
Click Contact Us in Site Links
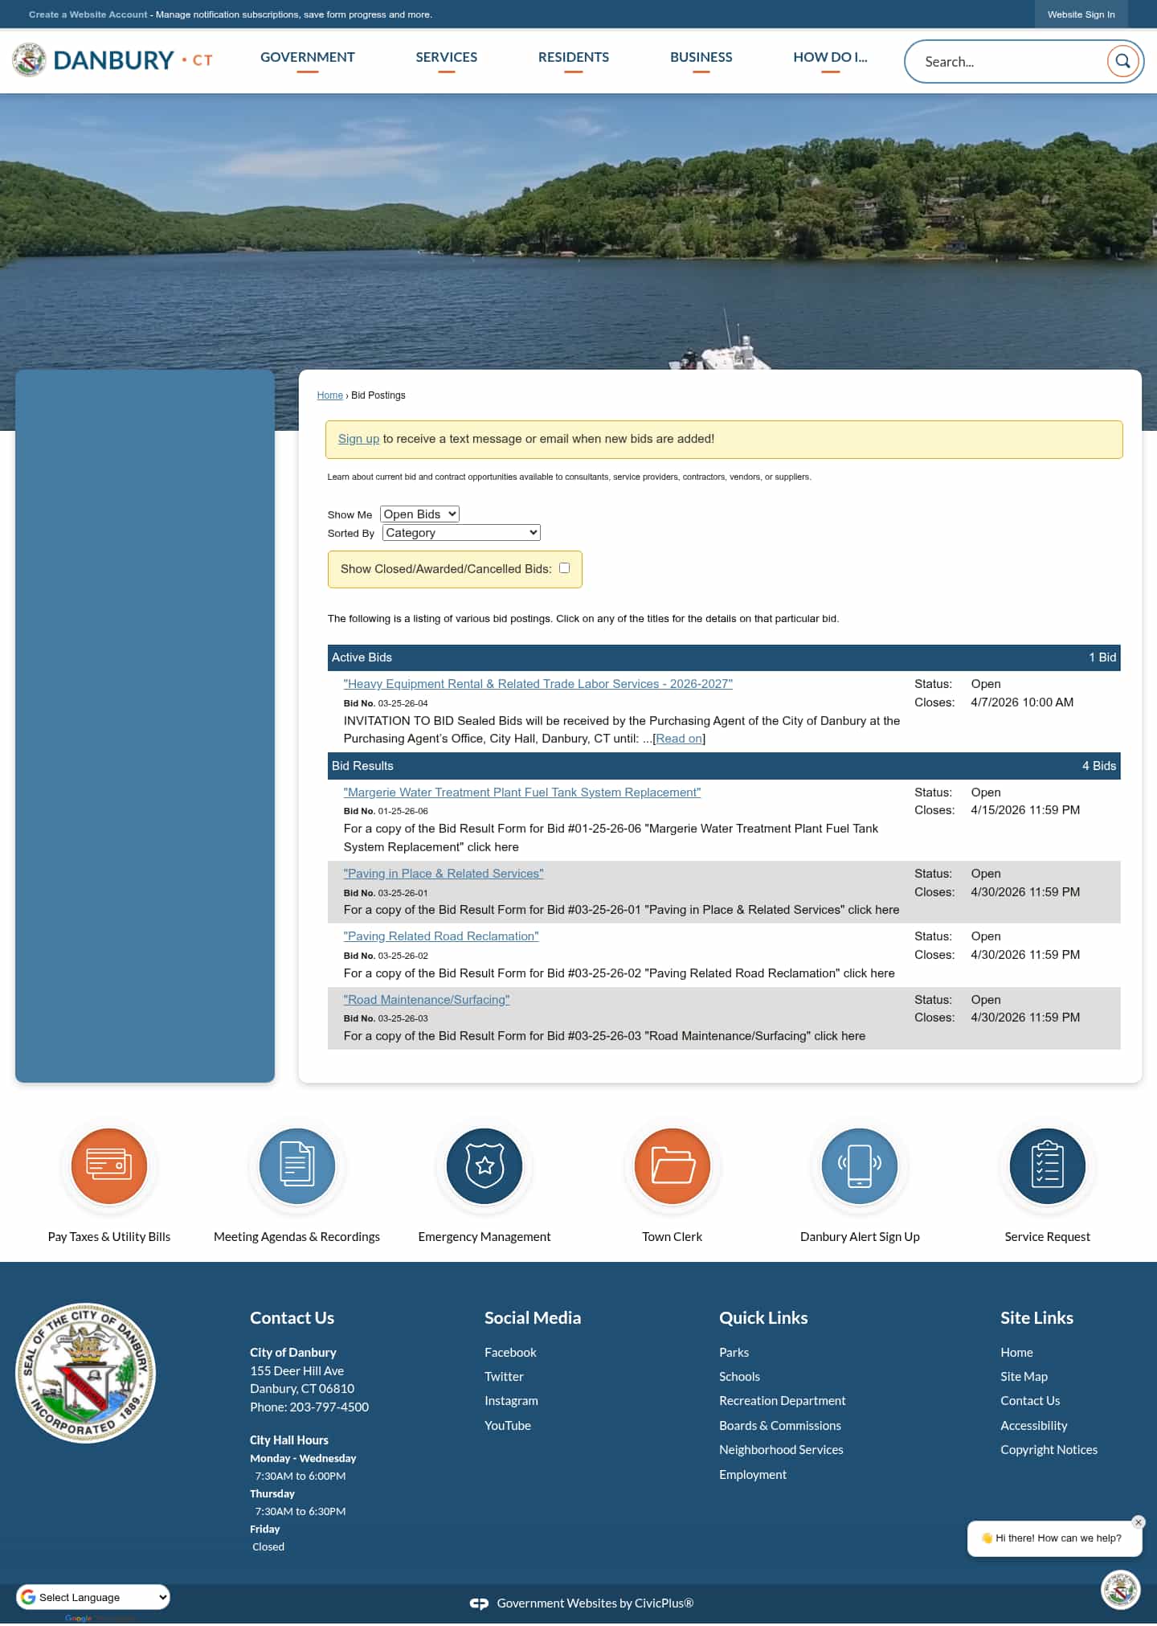pos(1030,1401)
